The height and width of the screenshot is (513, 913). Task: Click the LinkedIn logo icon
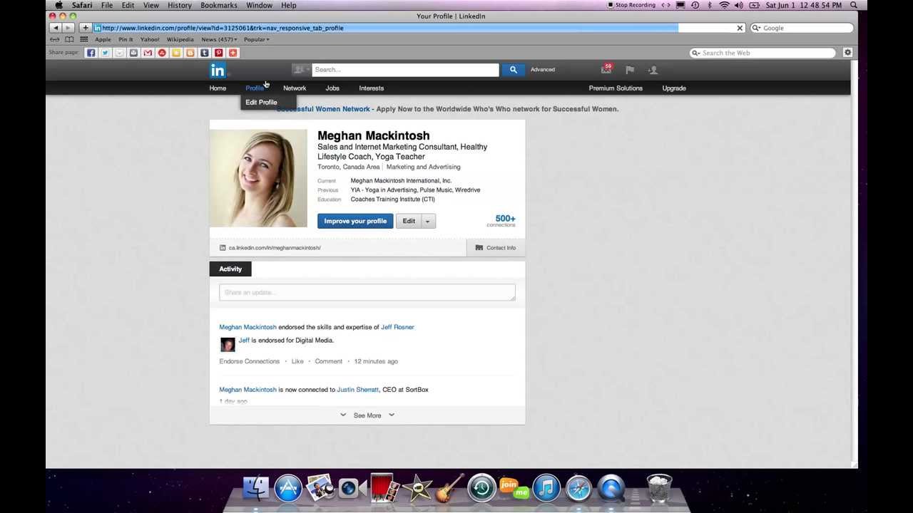[x=218, y=70]
